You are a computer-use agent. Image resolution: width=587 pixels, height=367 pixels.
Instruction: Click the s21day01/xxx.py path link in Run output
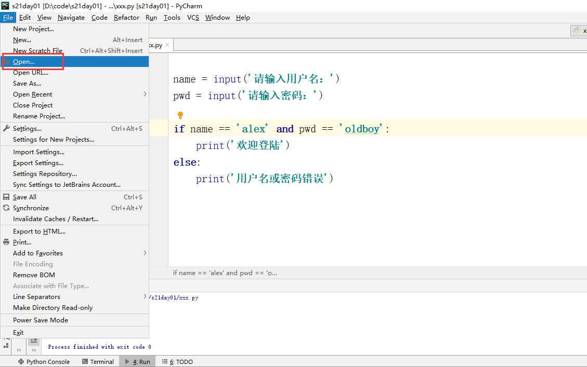click(174, 297)
